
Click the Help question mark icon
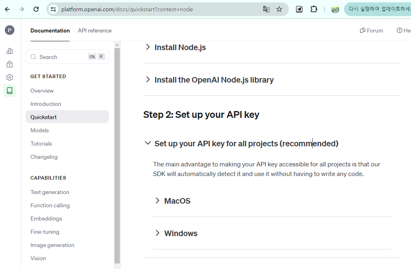(x=399, y=30)
